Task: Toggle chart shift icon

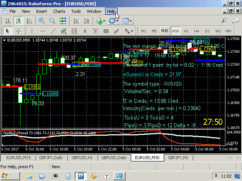Action: (x=87, y=21)
